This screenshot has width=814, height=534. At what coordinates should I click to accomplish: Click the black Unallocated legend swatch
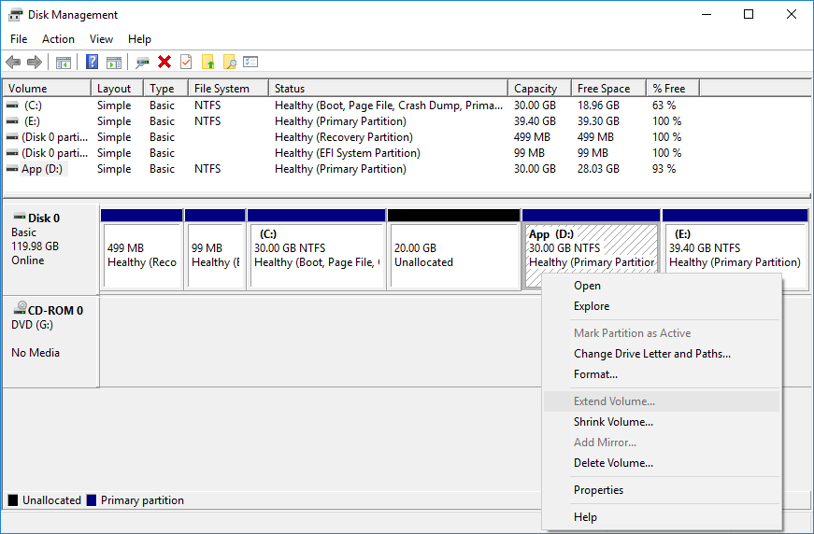click(13, 500)
